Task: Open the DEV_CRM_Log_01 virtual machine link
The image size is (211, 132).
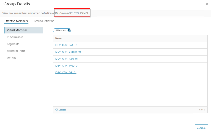Action: [66, 45]
